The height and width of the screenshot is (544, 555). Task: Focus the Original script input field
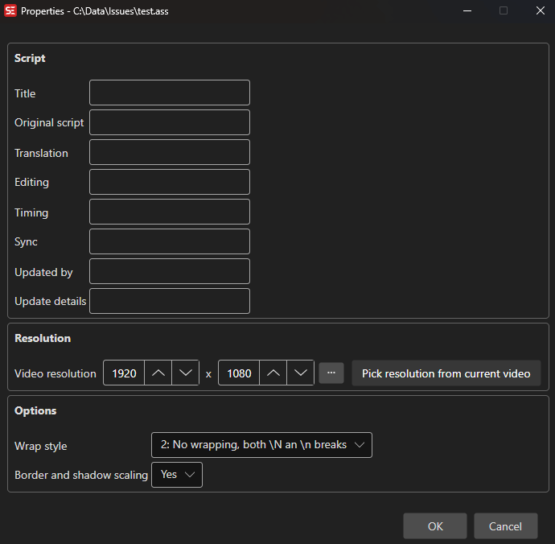(x=170, y=122)
